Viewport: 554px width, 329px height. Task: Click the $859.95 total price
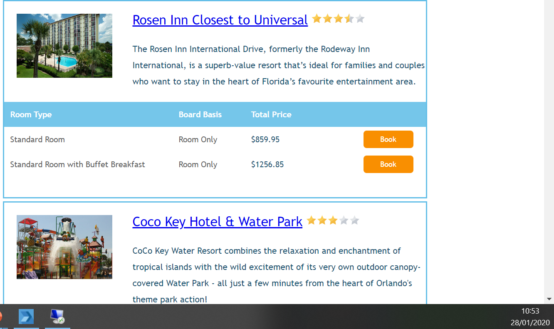pos(265,139)
